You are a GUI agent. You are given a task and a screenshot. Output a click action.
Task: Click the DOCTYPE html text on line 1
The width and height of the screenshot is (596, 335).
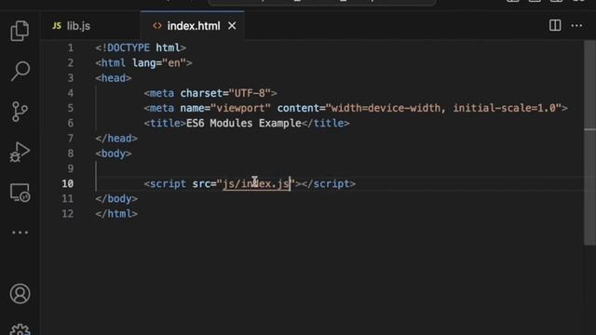coord(143,47)
